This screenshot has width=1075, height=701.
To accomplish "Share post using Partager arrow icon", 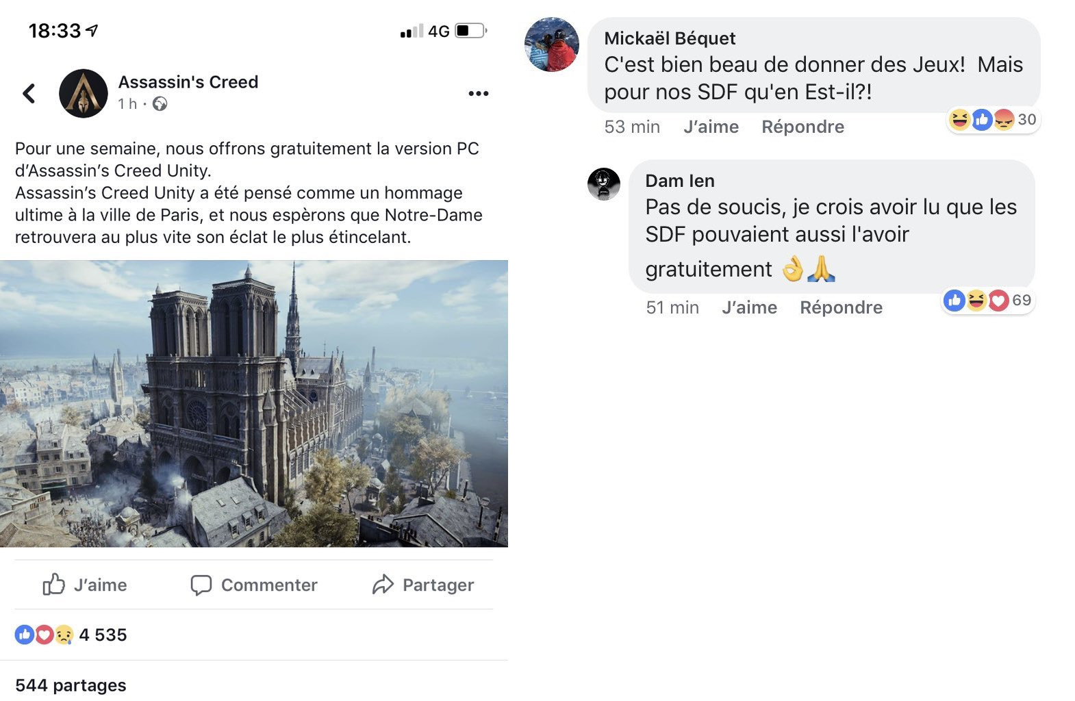I will click(x=383, y=585).
